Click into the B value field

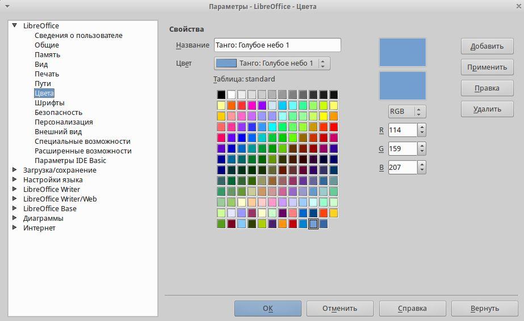(403, 168)
